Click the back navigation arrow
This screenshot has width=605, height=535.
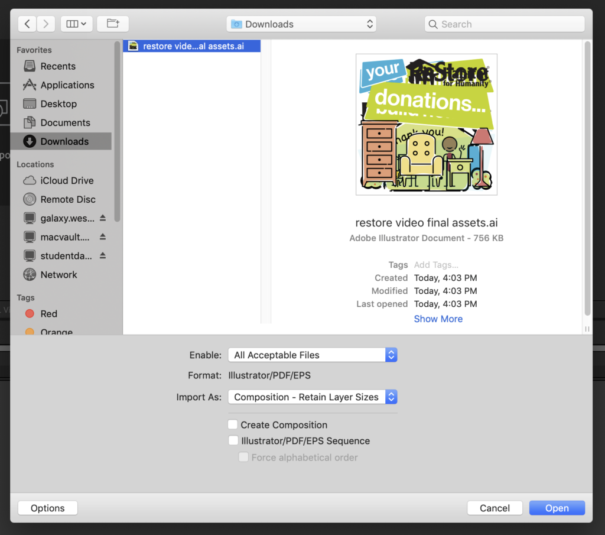(x=27, y=24)
